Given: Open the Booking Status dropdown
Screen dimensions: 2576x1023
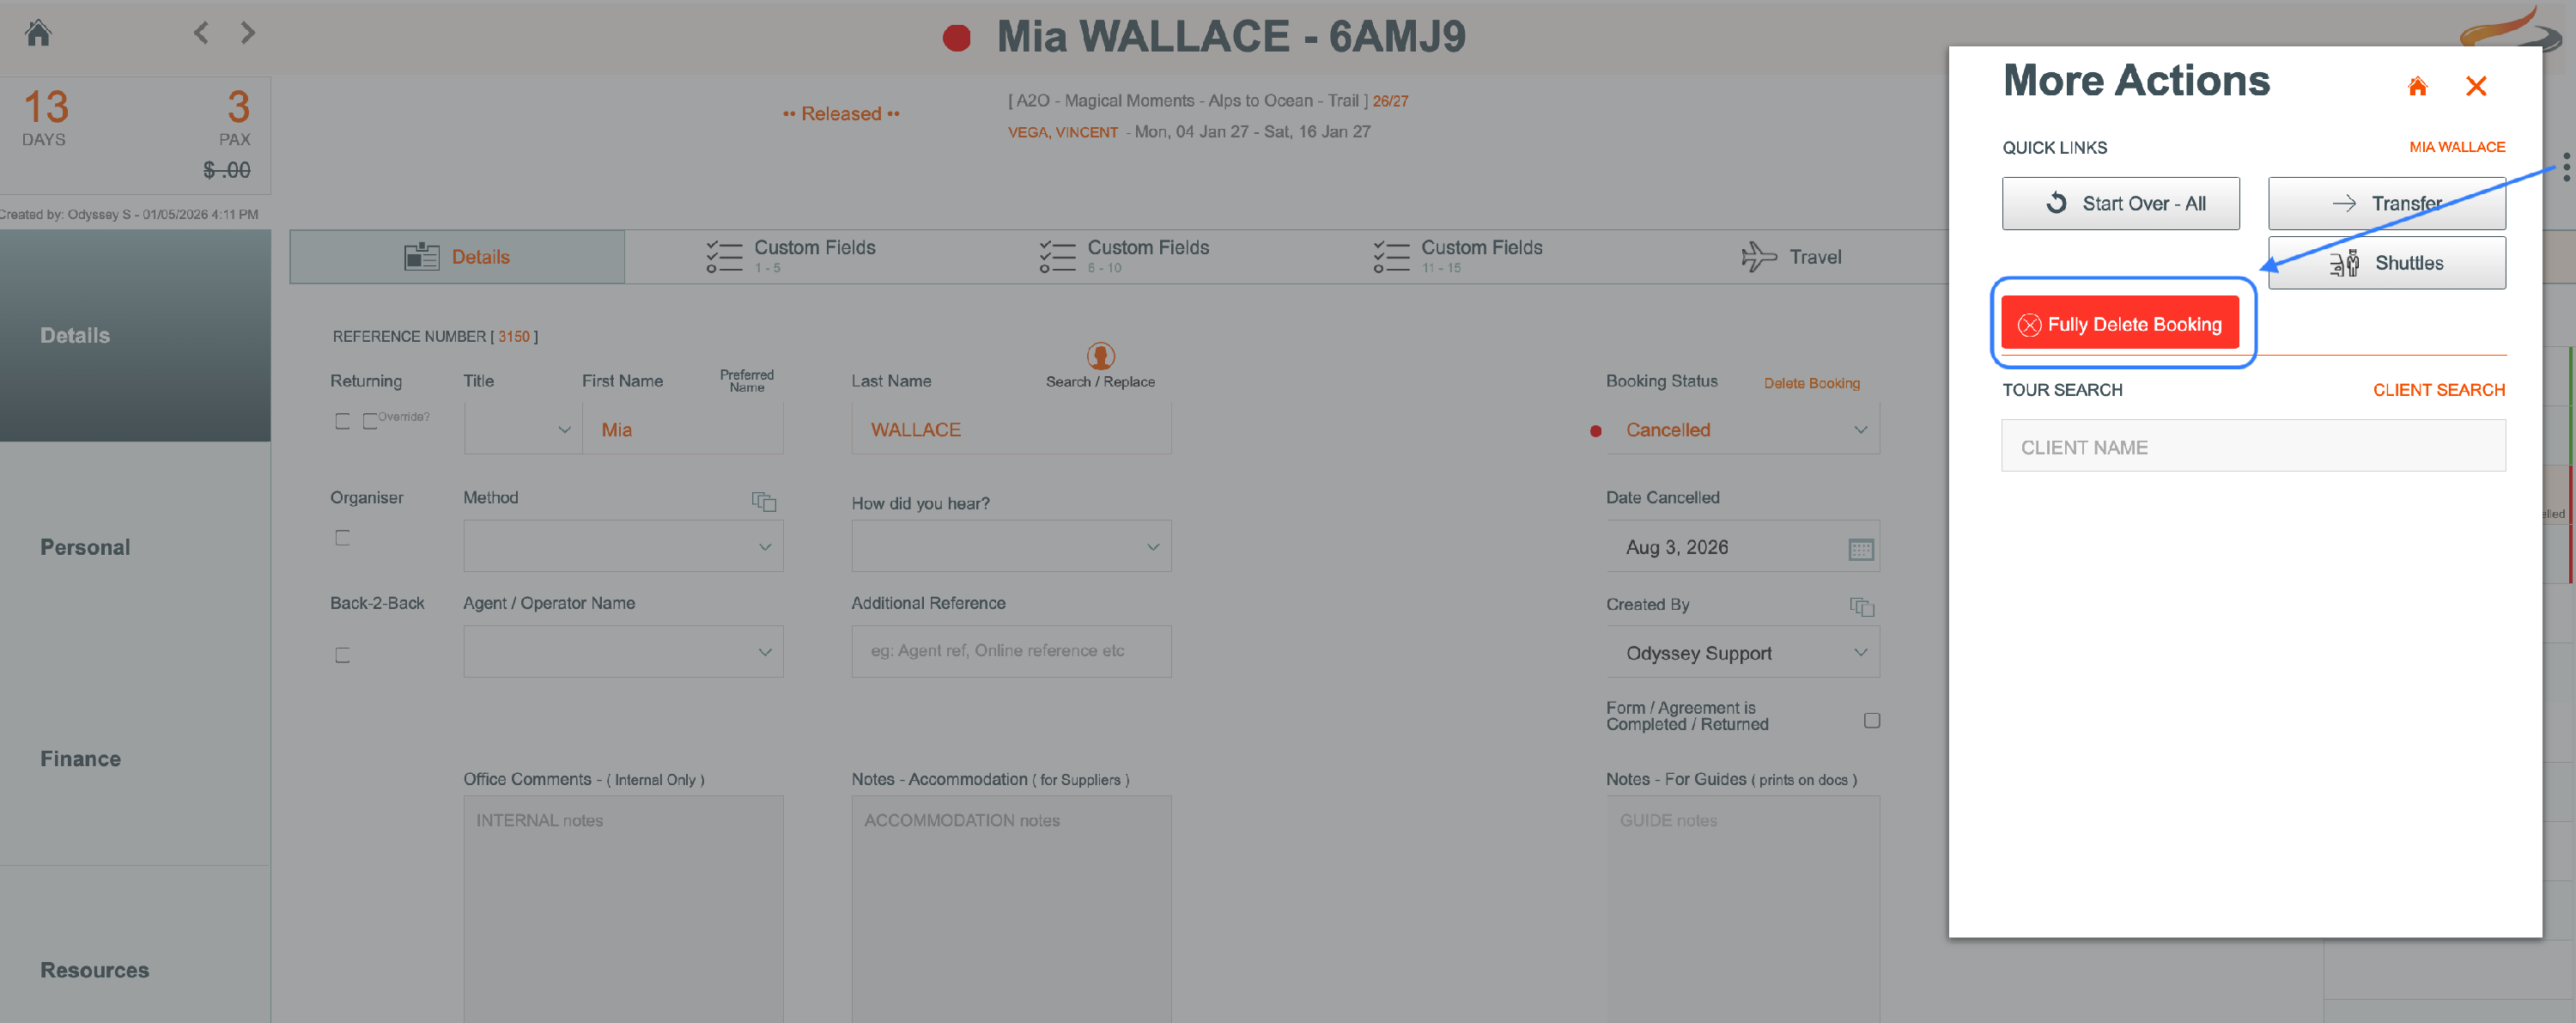Looking at the screenshot, I should pyautogui.click(x=1743, y=429).
